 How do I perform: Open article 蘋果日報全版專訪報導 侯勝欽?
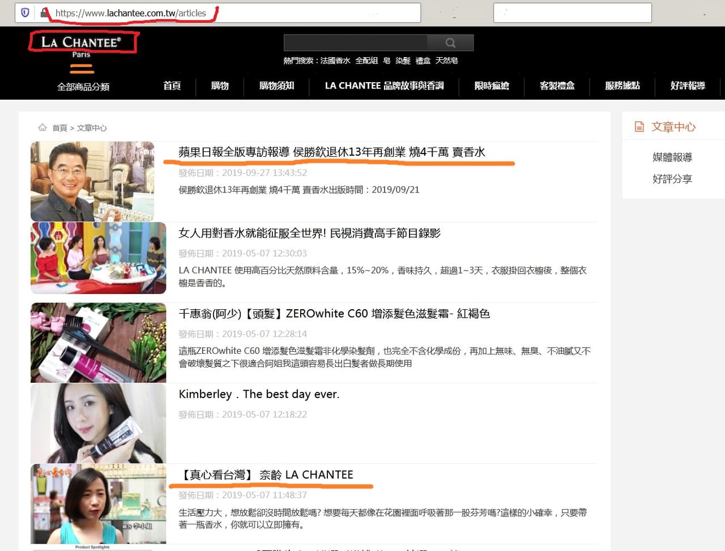click(x=332, y=152)
